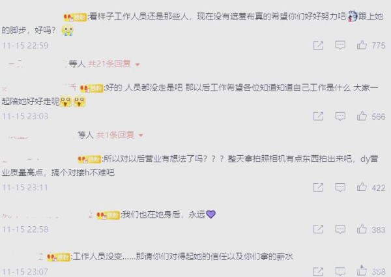Open fan badge on the 工作人员没变 comment
The width and height of the screenshot is (391, 277).
pyautogui.click(x=59, y=257)
